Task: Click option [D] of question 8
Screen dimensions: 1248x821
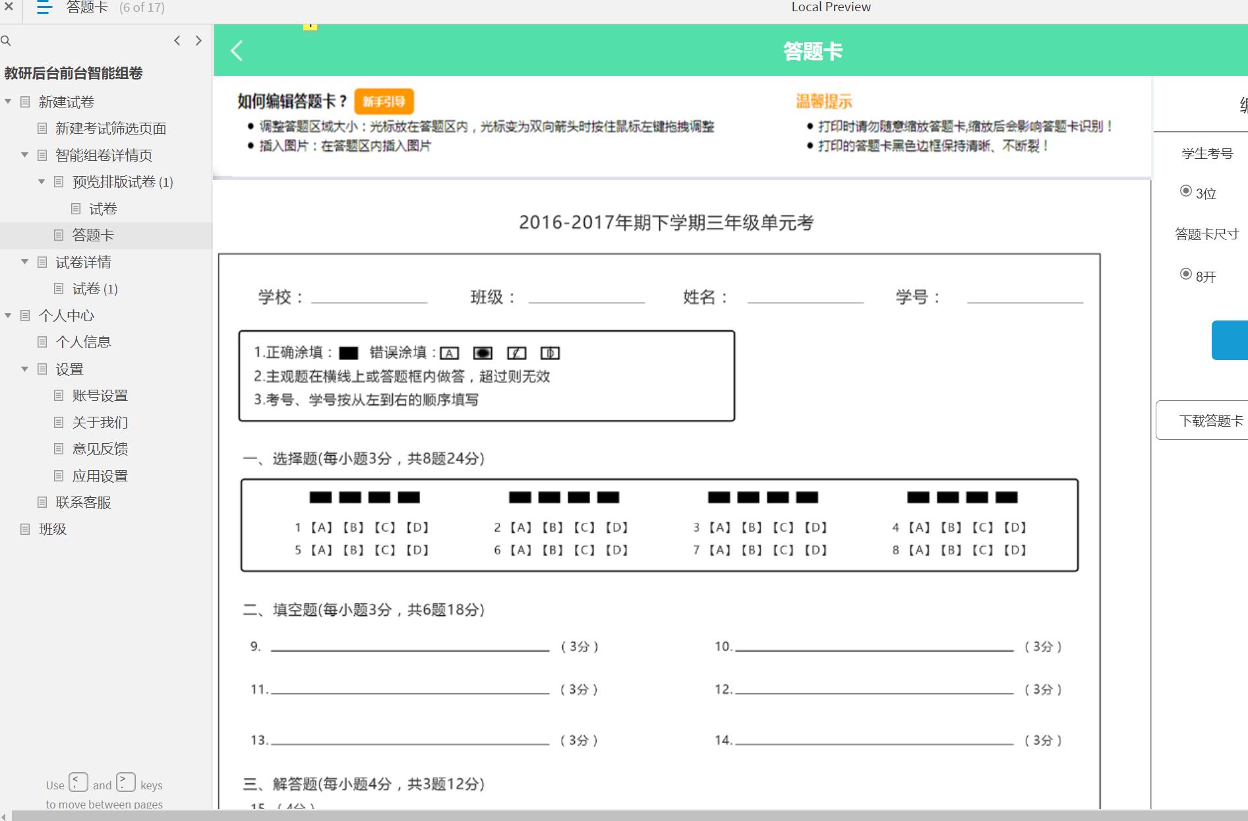Action: click(1015, 550)
